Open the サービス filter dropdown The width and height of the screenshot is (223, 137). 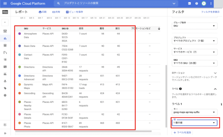click(x=194, y=52)
